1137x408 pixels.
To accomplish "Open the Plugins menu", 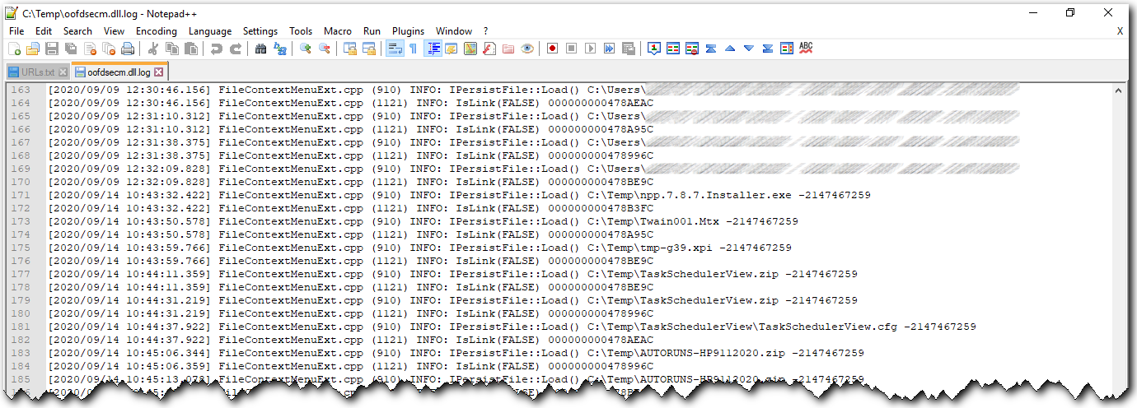I will 408,30.
